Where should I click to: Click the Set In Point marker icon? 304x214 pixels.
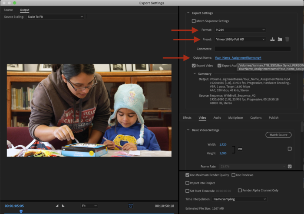(x=57, y=206)
